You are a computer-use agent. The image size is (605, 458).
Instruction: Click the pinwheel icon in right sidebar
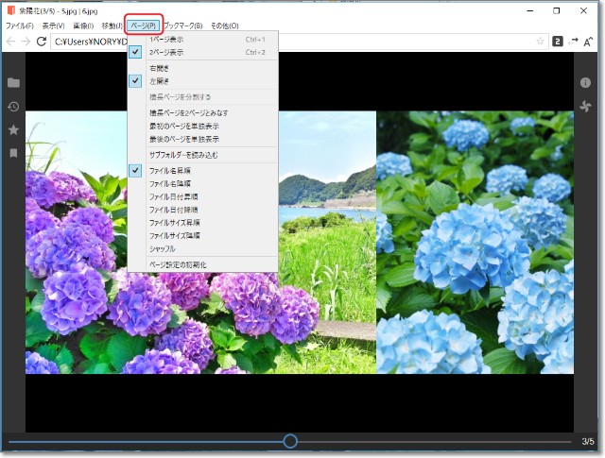[x=585, y=106]
